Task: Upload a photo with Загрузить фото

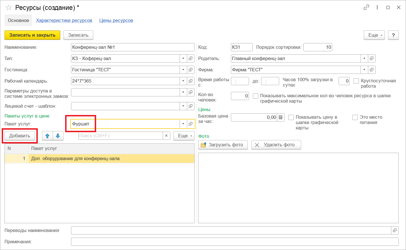Action: (223, 145)
